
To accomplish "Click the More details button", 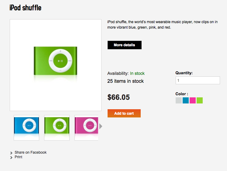I will click(124, 45).
